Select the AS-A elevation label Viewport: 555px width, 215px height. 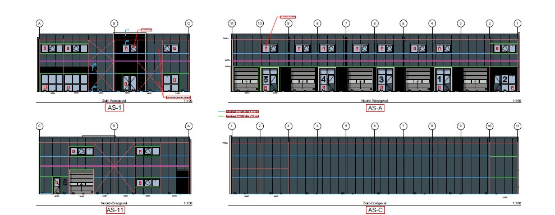pos(375,108)
